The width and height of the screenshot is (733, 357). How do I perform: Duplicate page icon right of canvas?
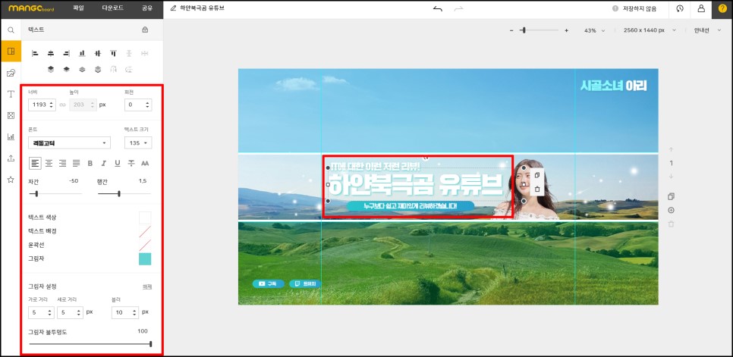point(672,196)
